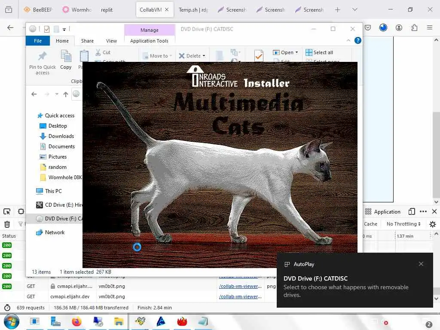Switch to the BeeBEEP browser tab
Screen dimensions: 440x330
point(38,9)
